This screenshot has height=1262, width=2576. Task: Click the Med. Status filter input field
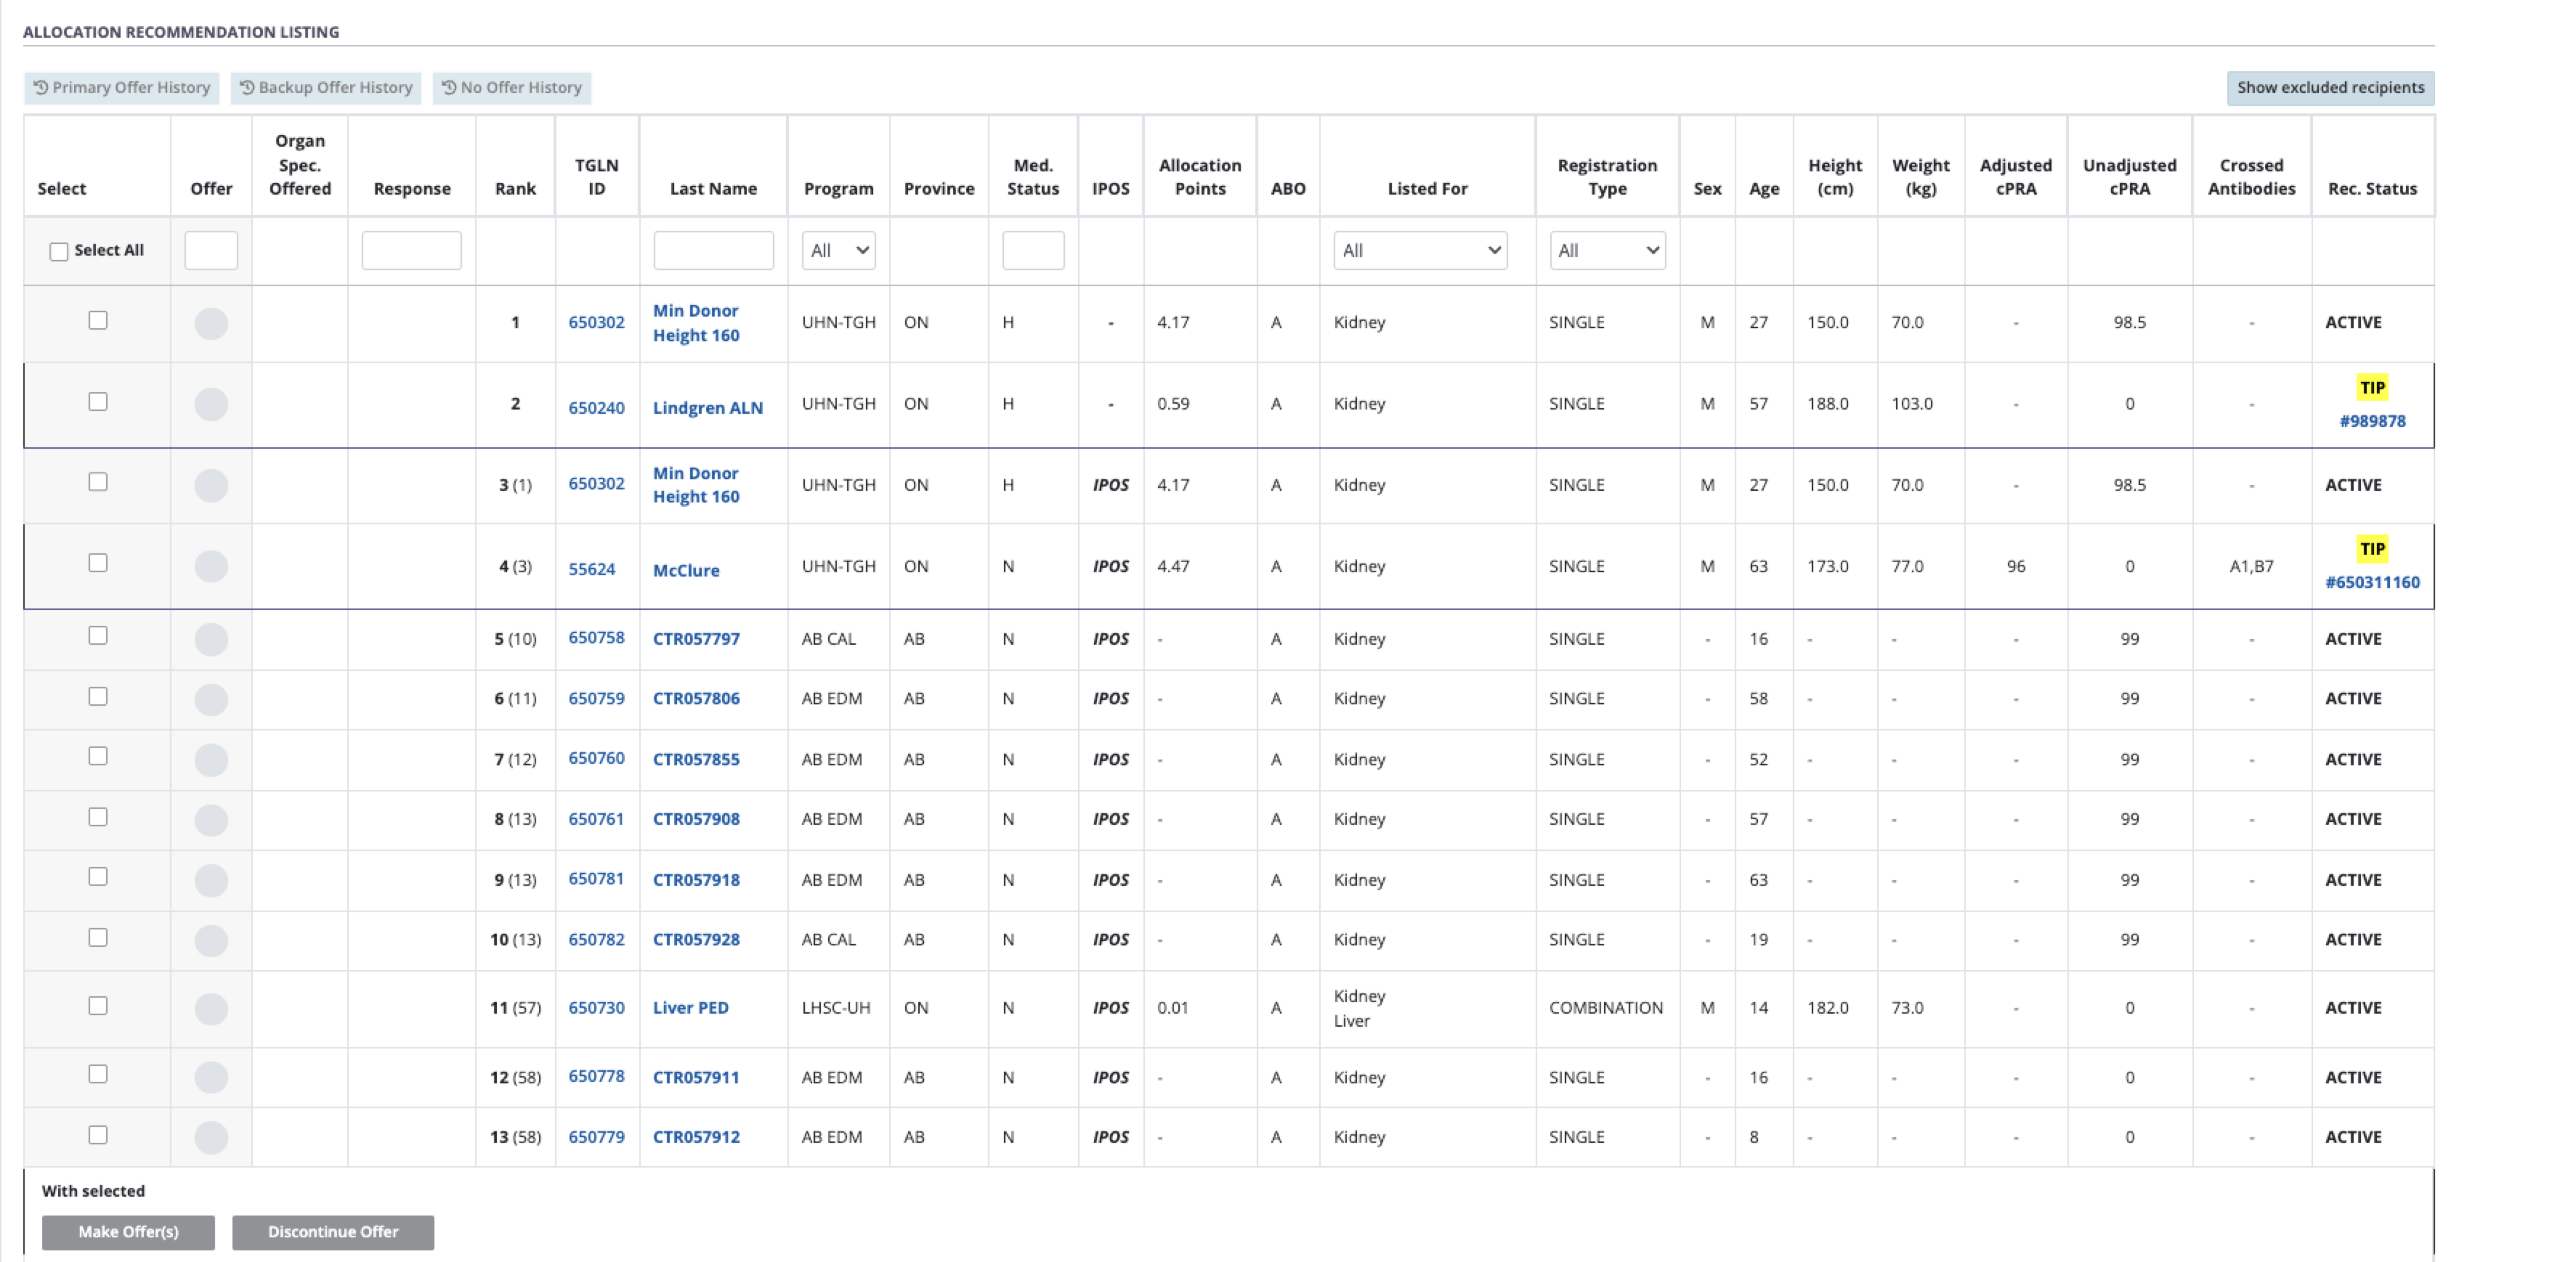pyautogui.click(x=1033, y=250)
